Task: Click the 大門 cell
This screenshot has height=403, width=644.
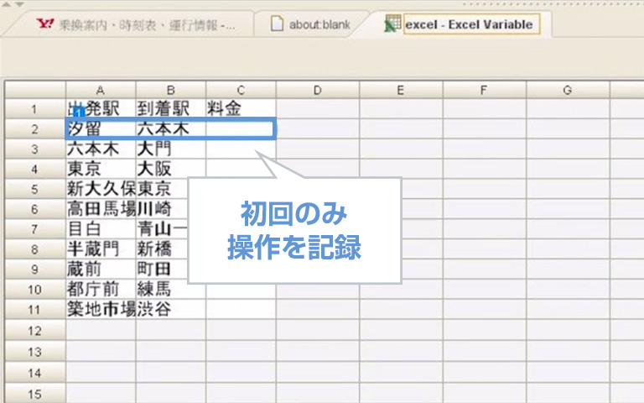Action: (171, 149)
